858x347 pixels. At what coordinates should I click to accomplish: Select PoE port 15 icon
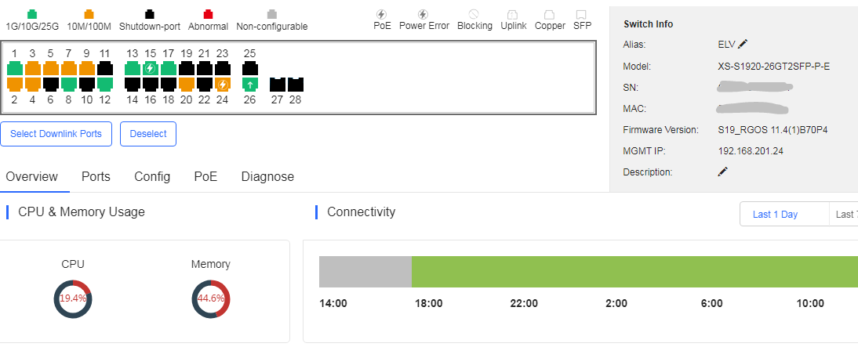pyautogui.click(x=150, y=68)
